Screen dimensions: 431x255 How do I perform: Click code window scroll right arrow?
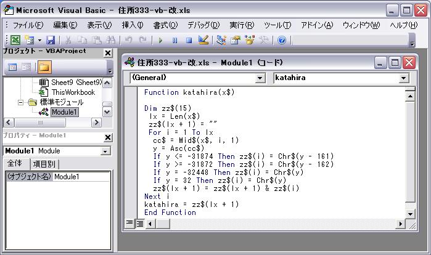[x=401, y=224]
